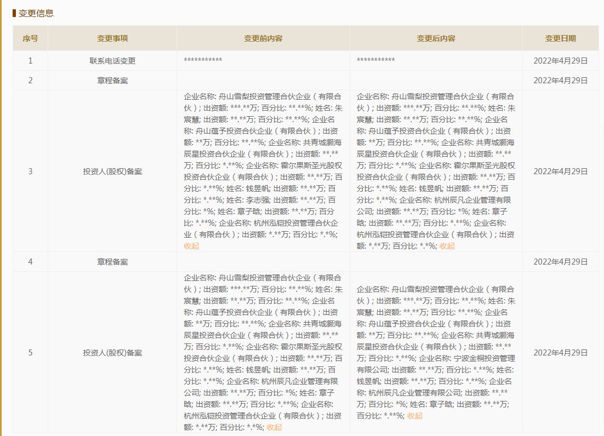Click masked phone number in before-change column

(x=203, y=61)
